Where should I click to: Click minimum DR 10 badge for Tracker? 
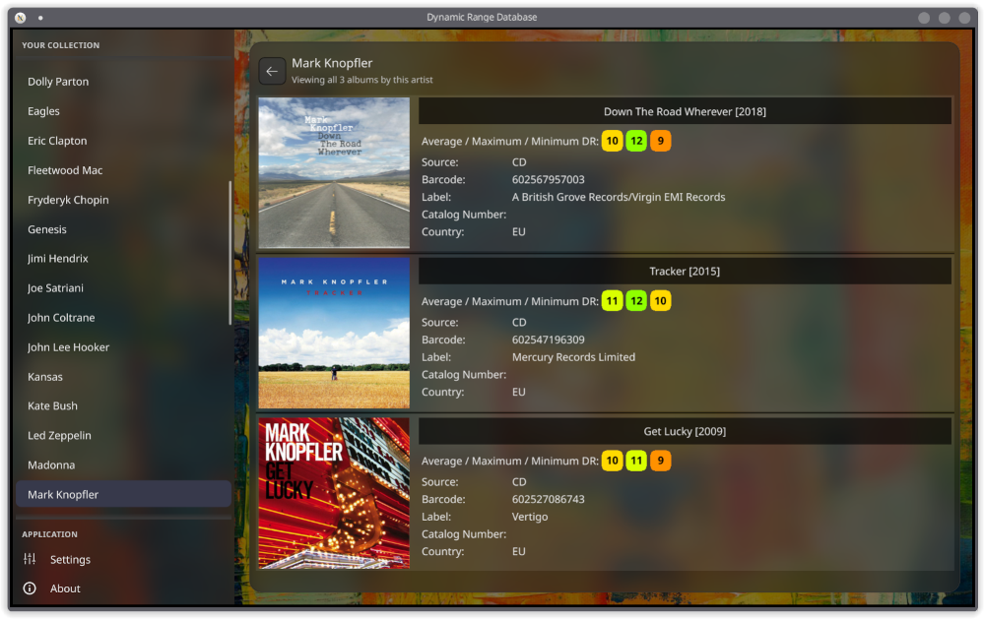coord(660,301)
